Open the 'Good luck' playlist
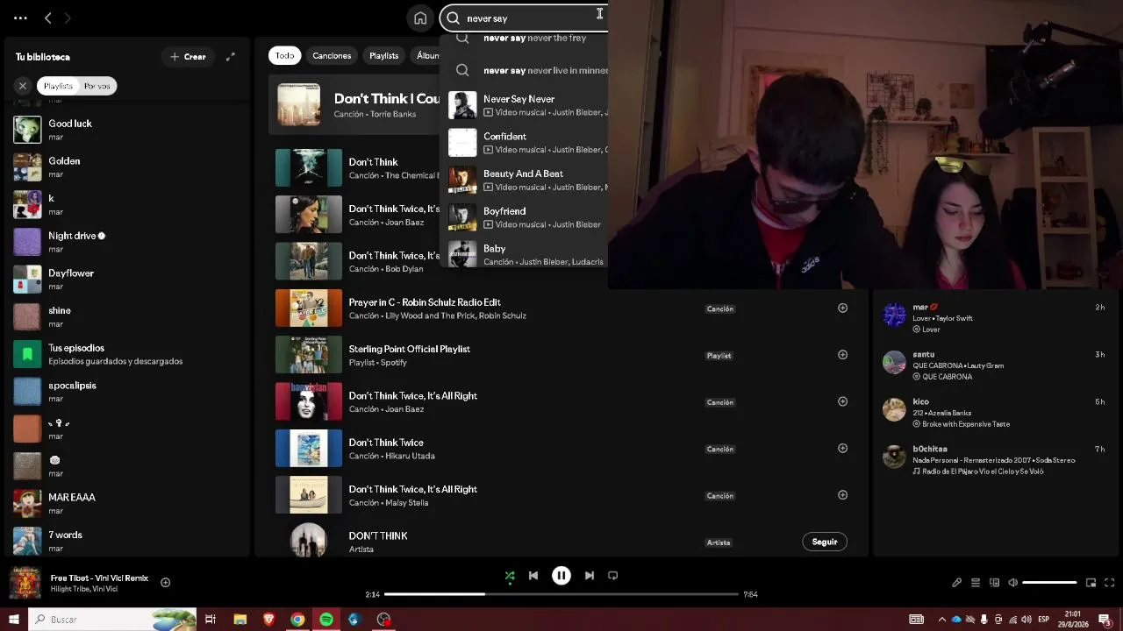 [127, 130]
